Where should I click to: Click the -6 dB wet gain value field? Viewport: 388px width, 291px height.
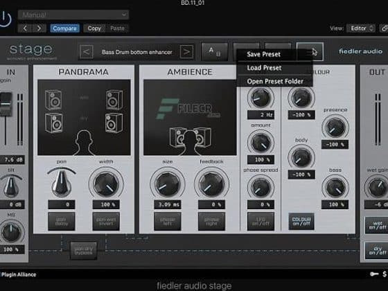pyautogui.click(x=377, y=204)
